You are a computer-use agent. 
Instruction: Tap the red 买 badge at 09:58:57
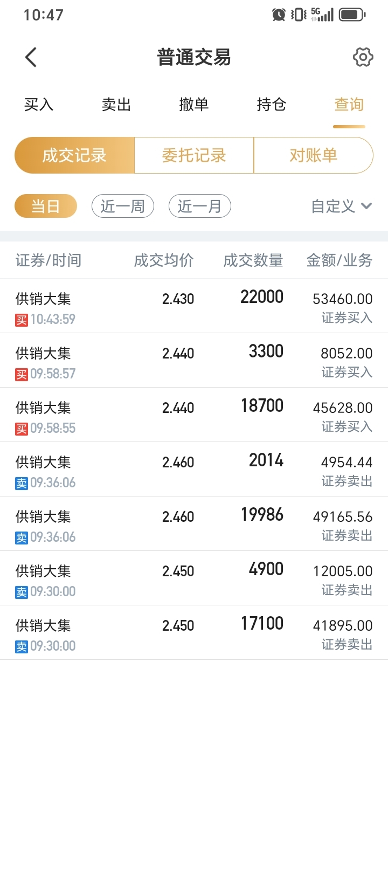[21, 374]
